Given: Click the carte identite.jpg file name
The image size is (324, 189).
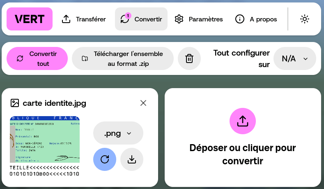Looking at the screenshot, I should (54, 103).
